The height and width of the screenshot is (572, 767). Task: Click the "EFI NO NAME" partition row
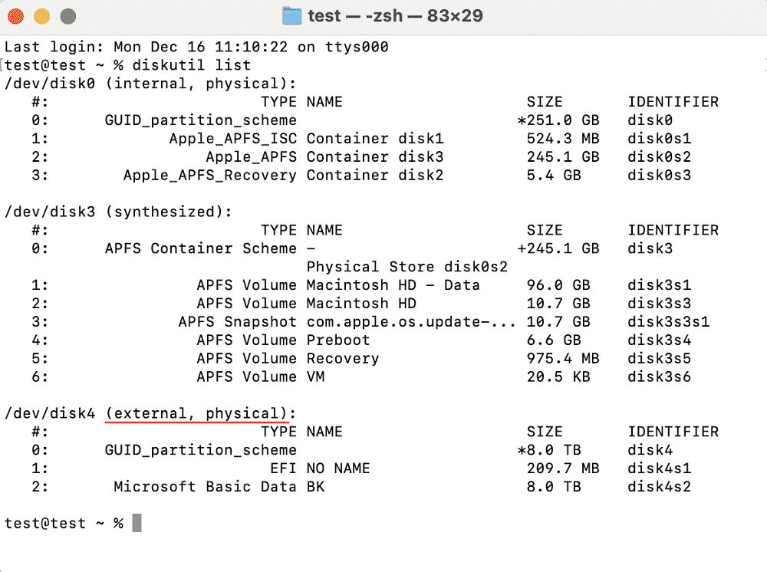[x=361, y=468]
